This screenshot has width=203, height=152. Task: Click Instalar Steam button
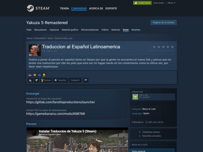142,3
